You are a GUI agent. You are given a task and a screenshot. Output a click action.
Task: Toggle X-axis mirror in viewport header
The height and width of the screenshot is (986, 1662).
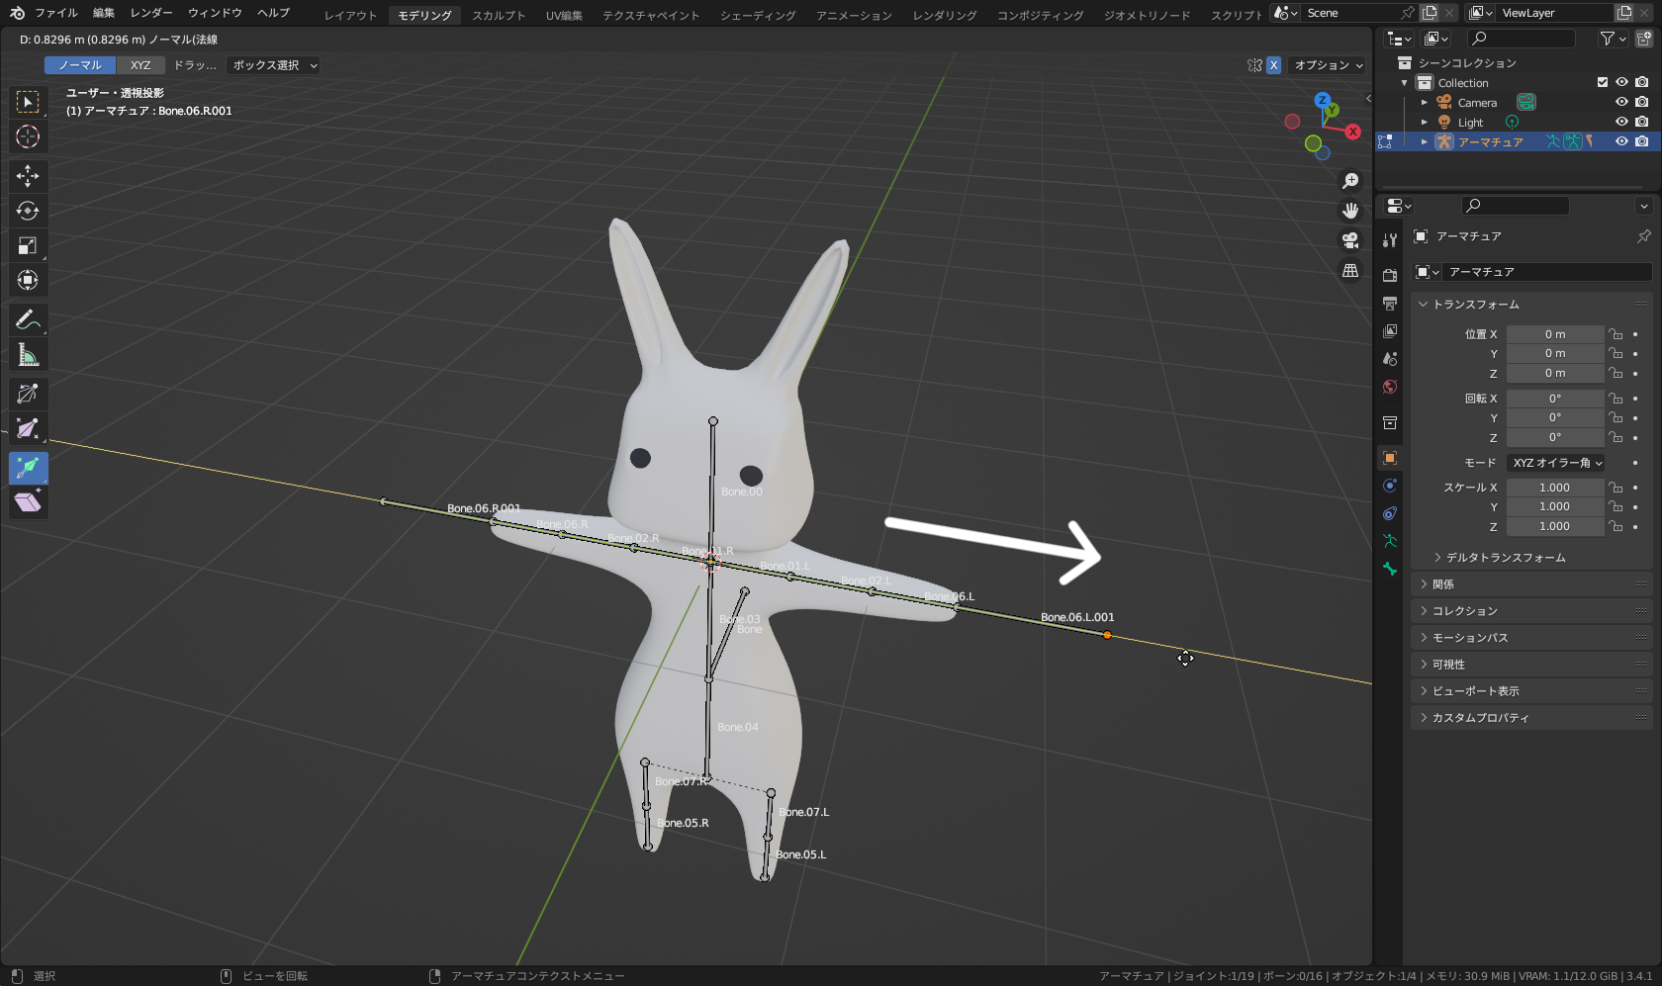1274,65
